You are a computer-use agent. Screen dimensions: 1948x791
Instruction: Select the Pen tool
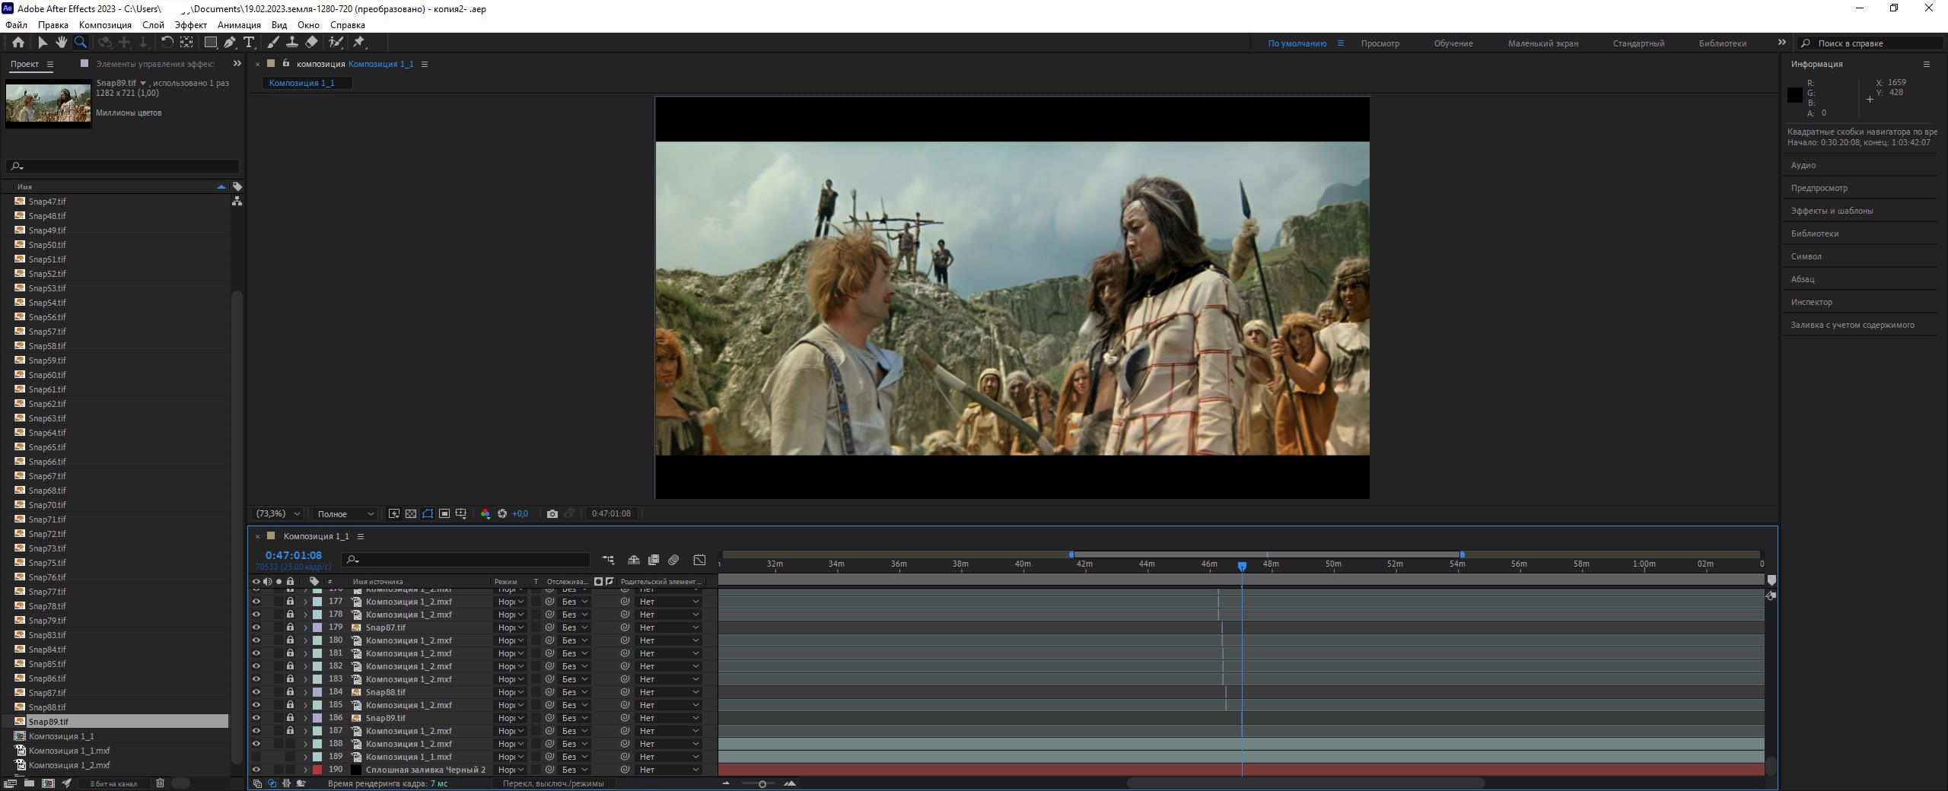(x=230, y=43)
